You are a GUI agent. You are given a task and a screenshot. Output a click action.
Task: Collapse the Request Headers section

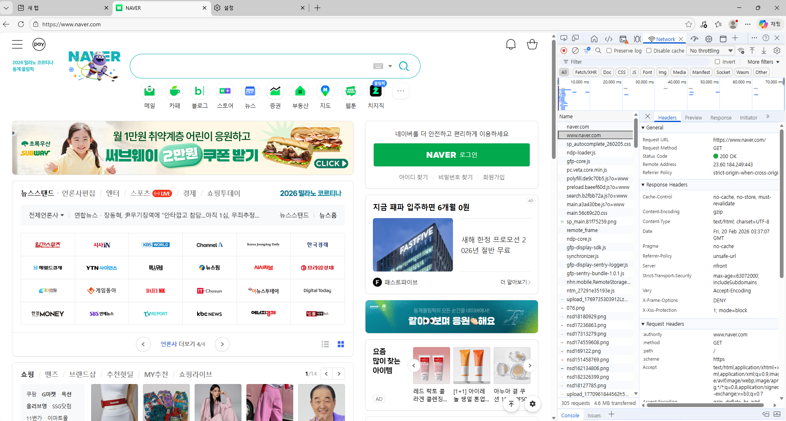coord(643,324)
